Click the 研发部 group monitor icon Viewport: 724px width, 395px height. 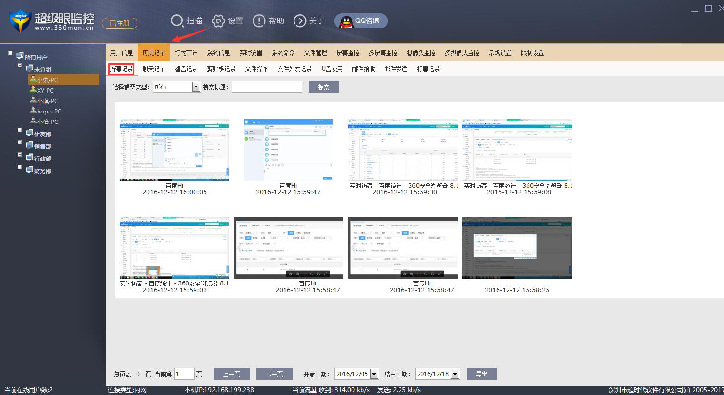pyautogui.click(x=29, y=133)
